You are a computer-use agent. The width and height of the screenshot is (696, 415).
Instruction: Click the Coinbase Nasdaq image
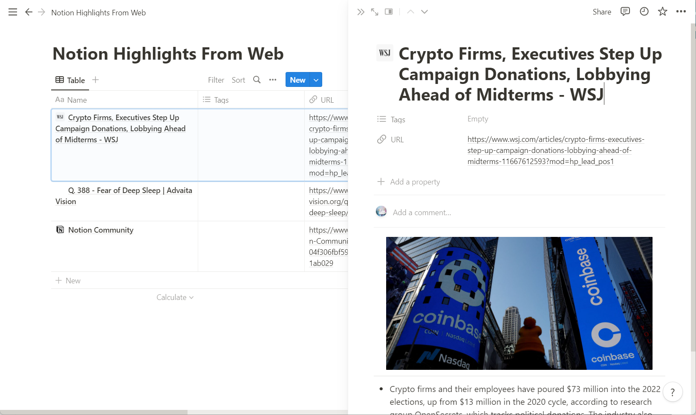click(x=519, y=303)
